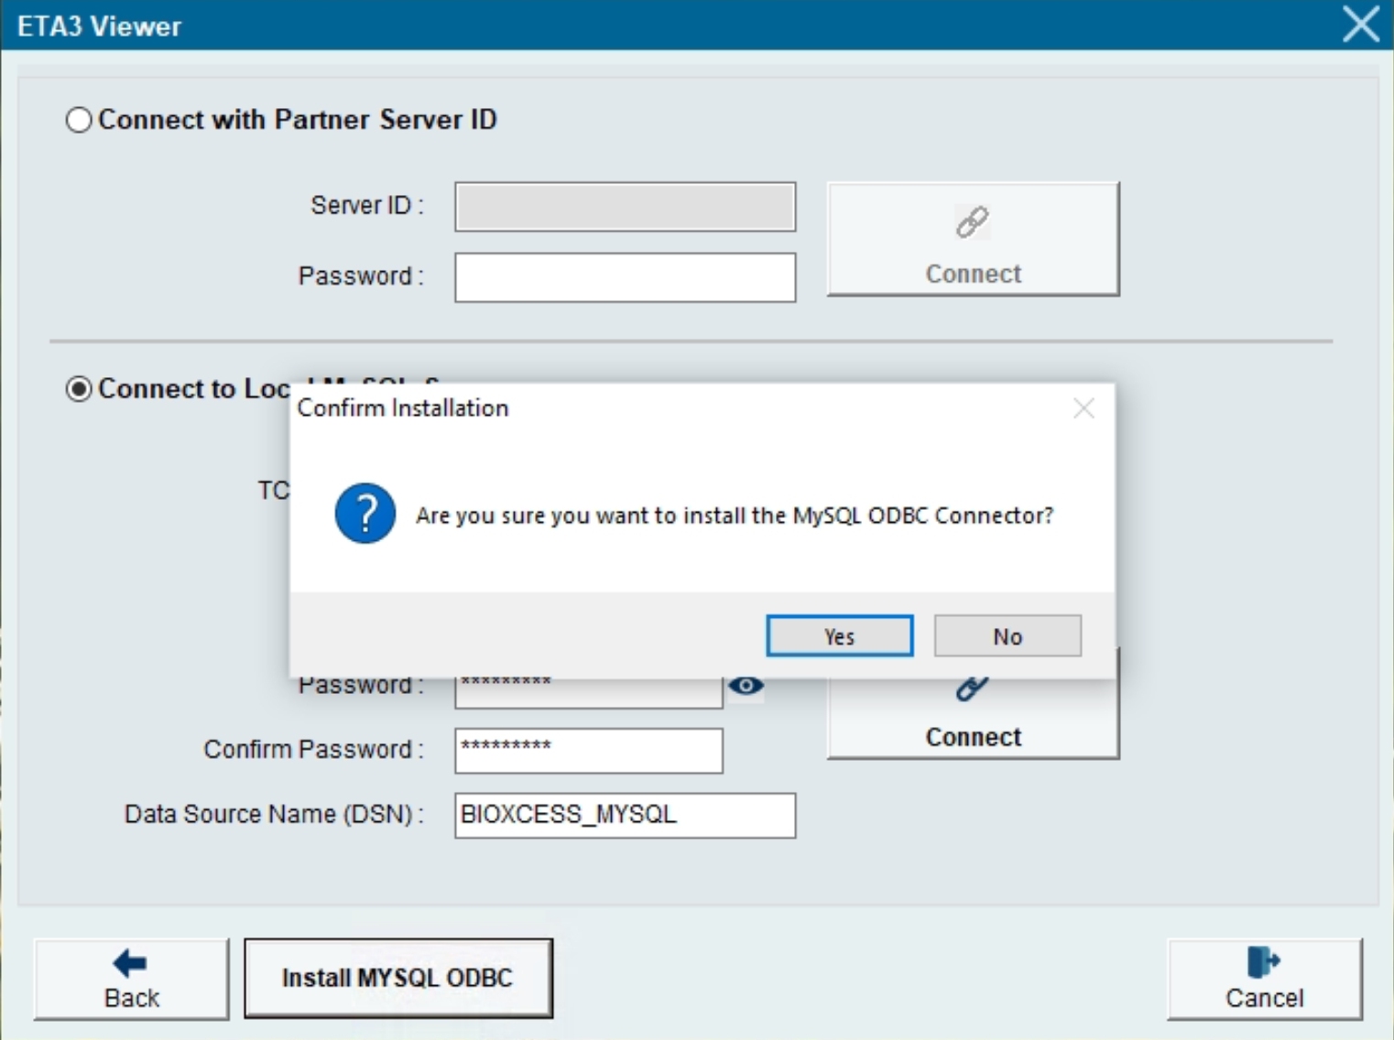This screenshot has height=1040, width=1394.
Task: Confirm installation by clicking Yes
Action: (839, 636)
